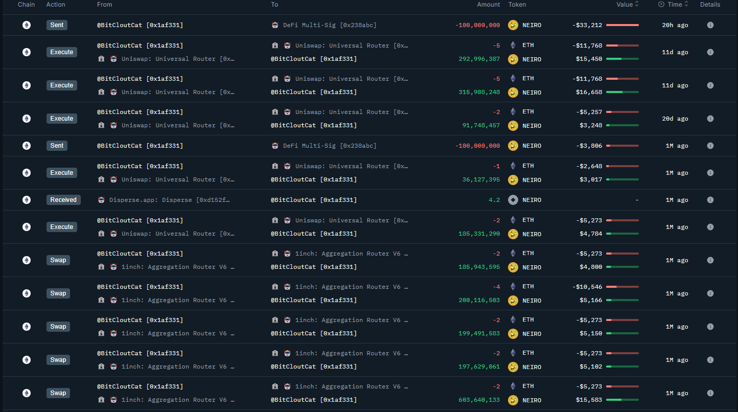Open DeFi Multi-Sig link in the 20h ago row
This screenshot has width=738, height=412.
click(x=330, y=25)
